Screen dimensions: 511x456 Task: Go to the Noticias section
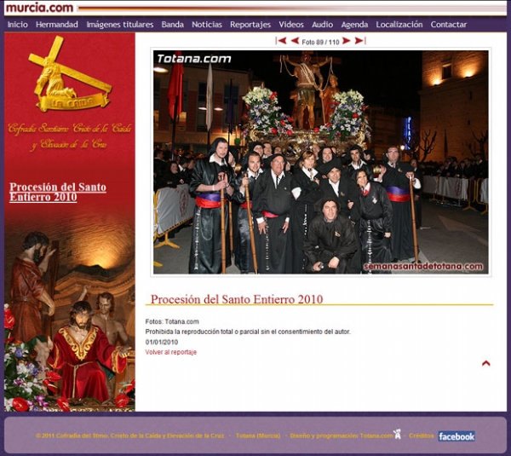(x=207, y=25)
